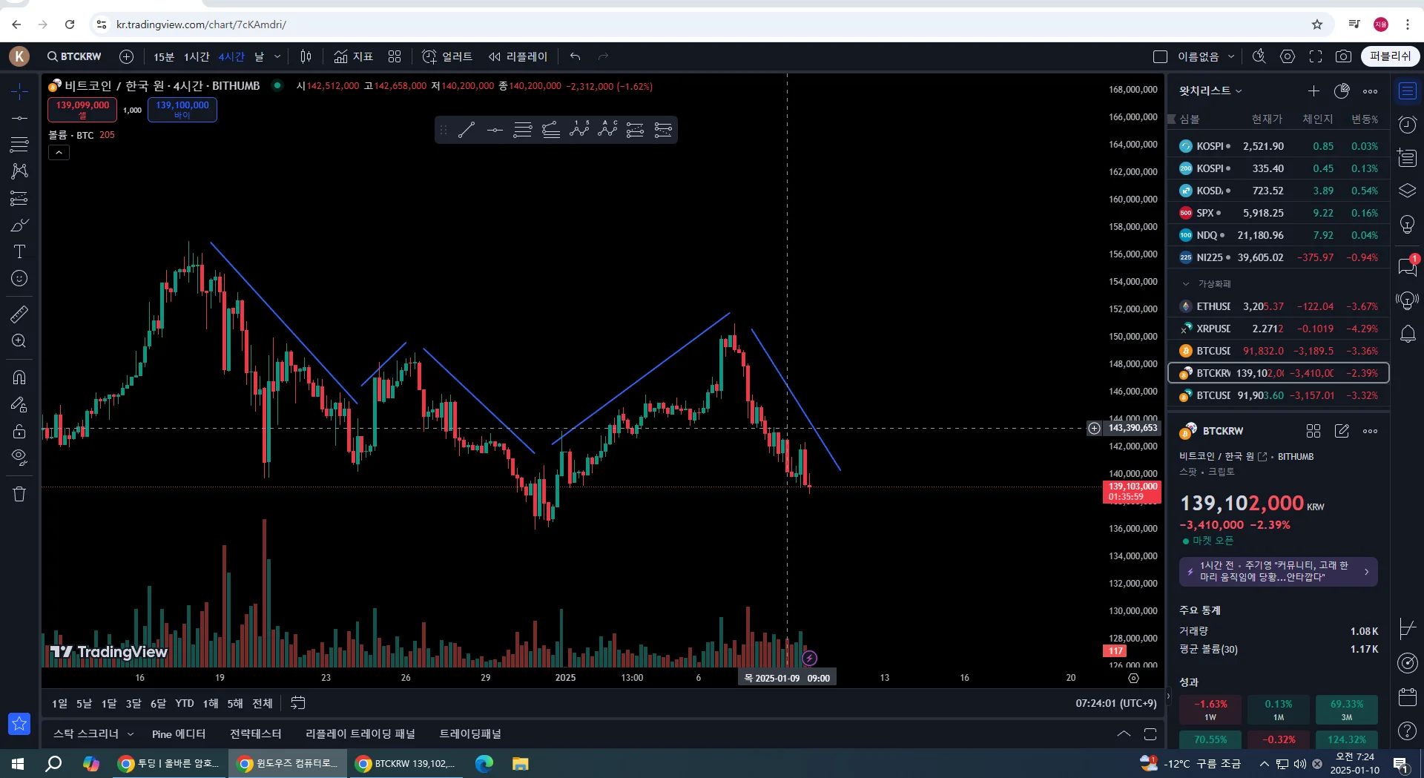
Task: Click the trash remove-drawings icon
Action: coord(19,494)
